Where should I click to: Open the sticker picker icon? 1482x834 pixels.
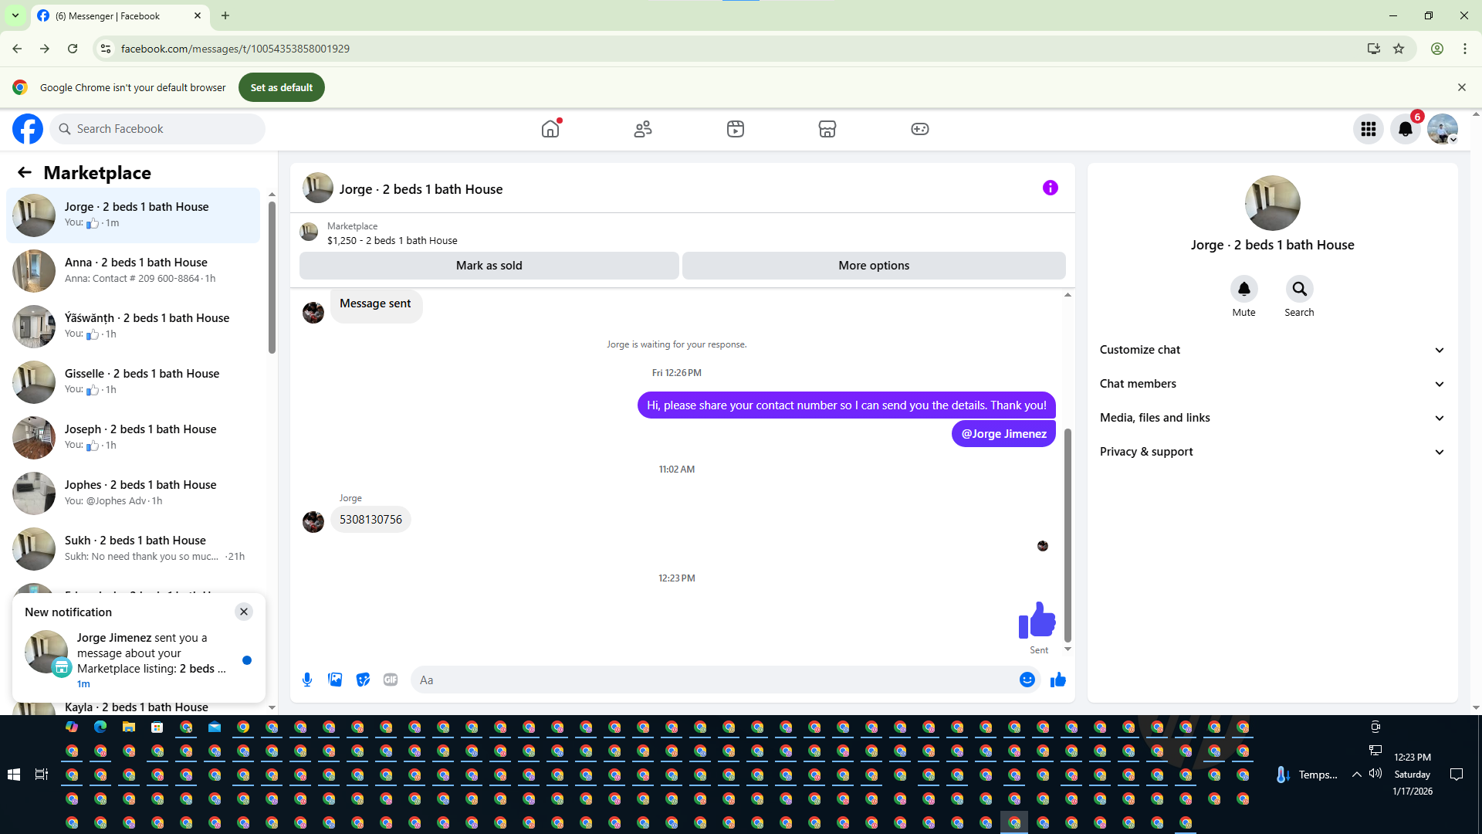tap(363, 680)
